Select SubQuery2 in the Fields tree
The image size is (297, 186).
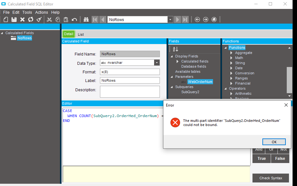click(190, 92)
